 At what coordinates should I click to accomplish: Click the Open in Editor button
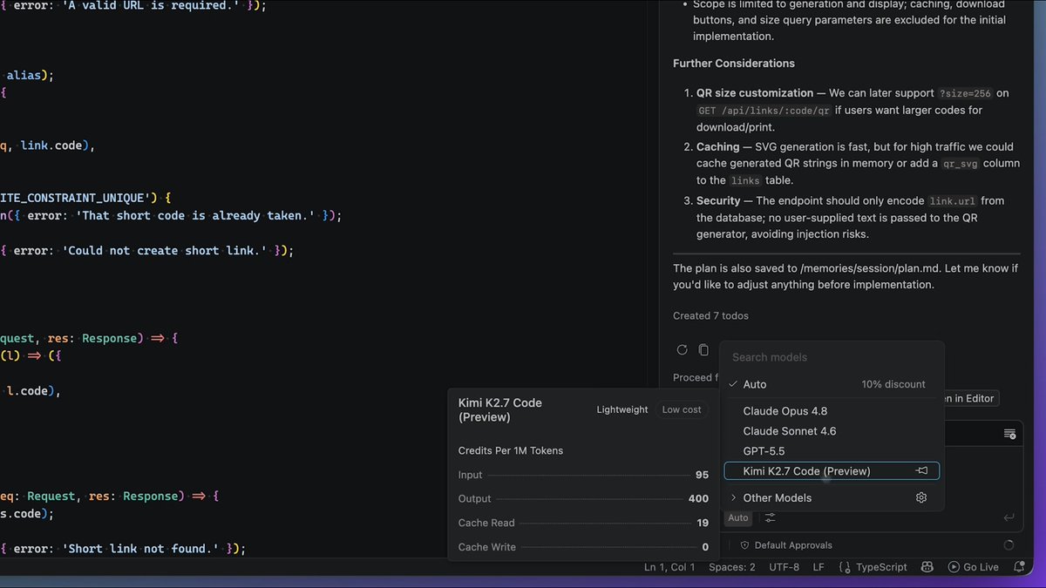pos(970,398)
